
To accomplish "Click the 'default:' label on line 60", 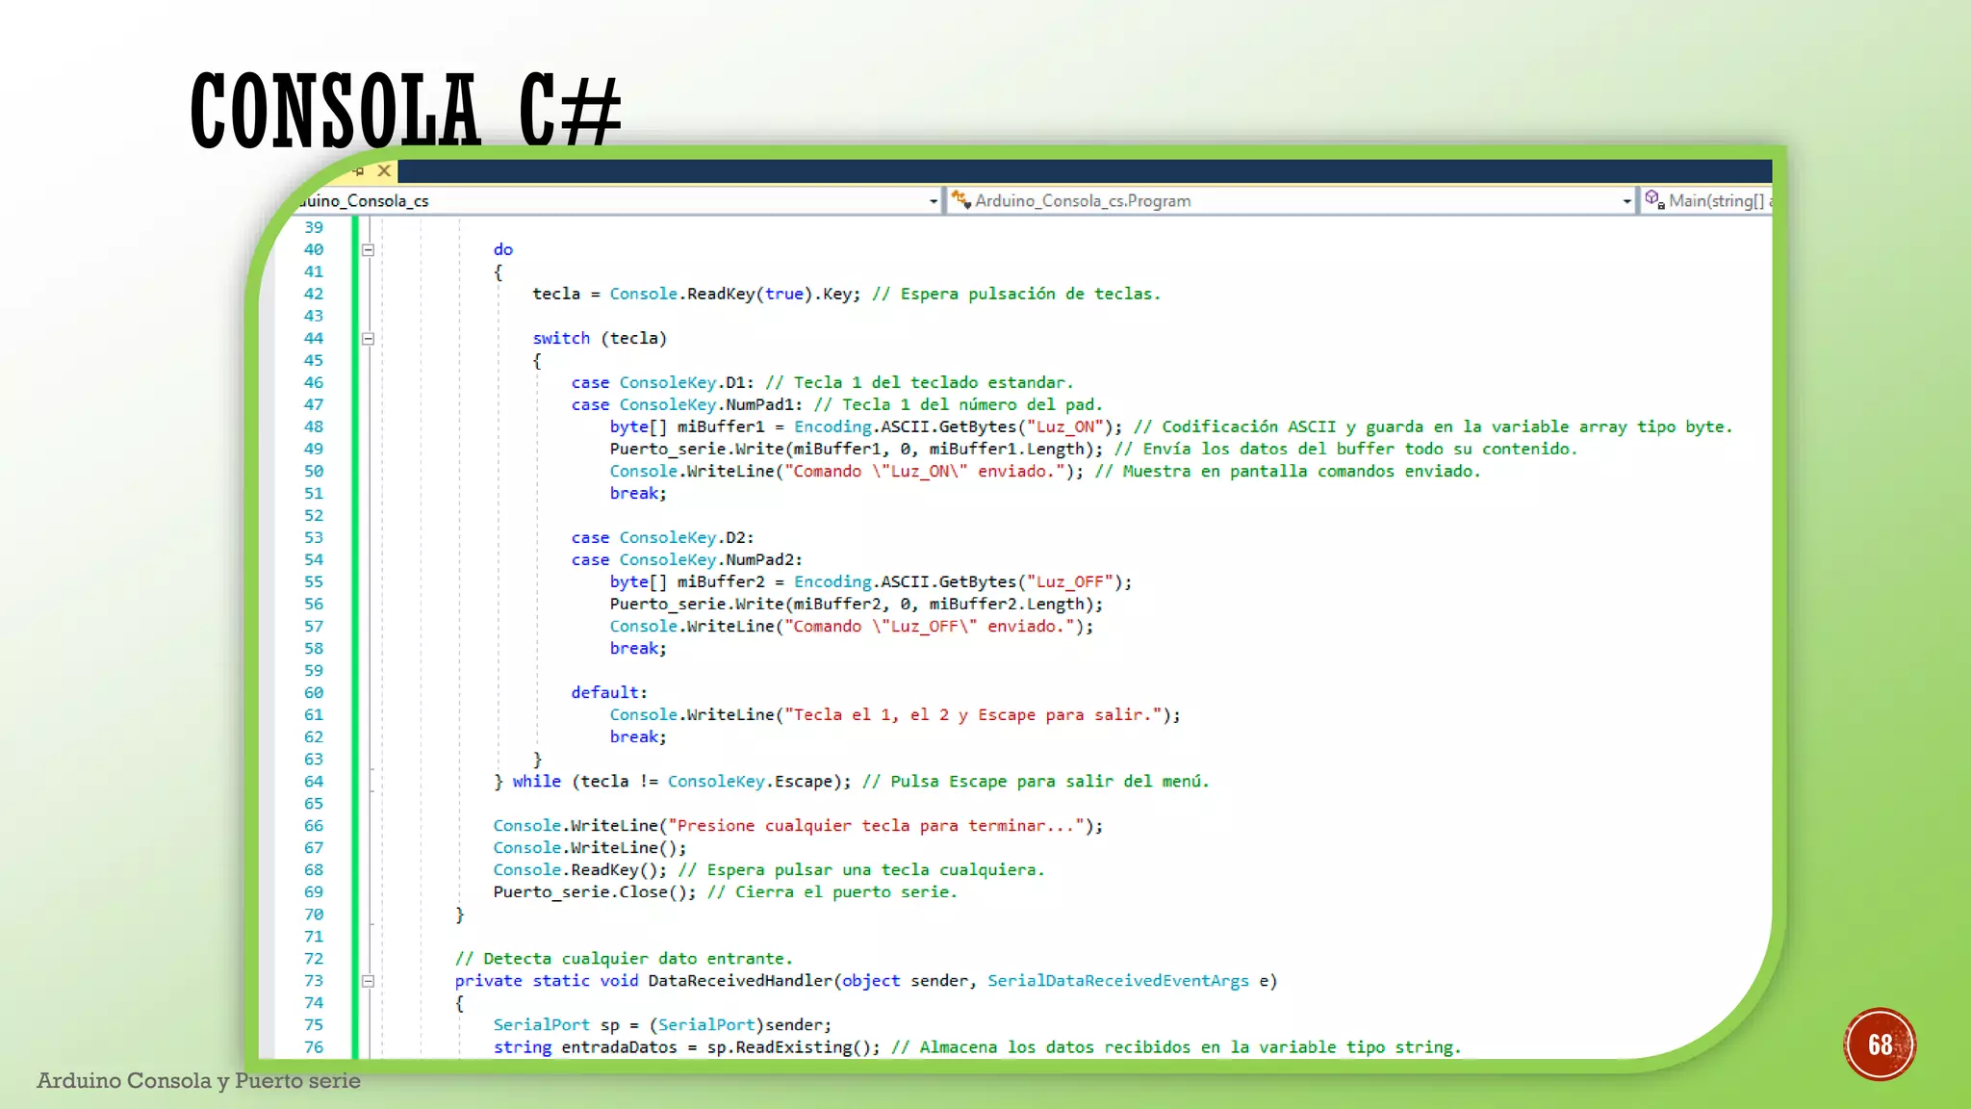I will coord(608,692).
